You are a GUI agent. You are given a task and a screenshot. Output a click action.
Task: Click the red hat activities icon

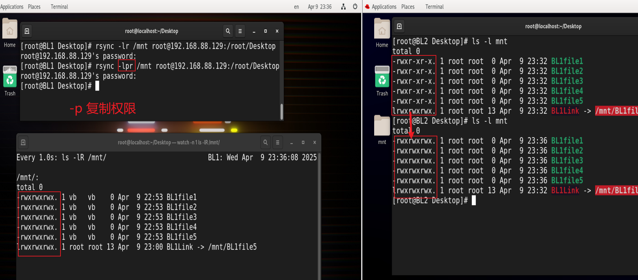click(367, 7)
